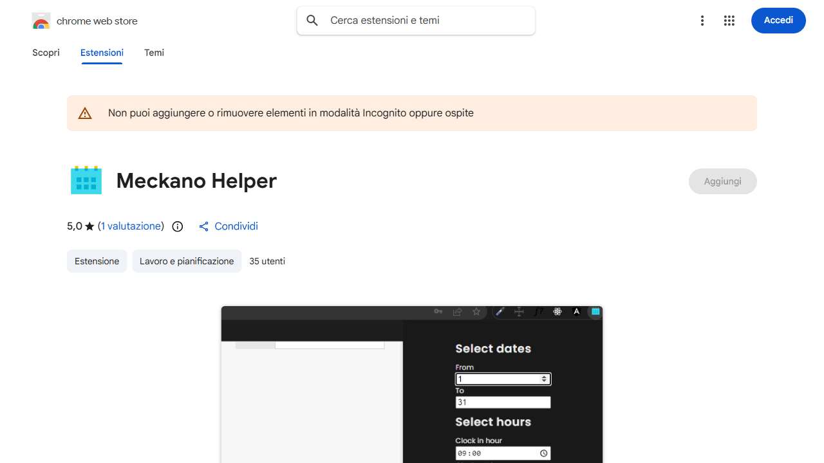The width and height of the screenshot is (824, 463).
Task: Click the warning triangle icon in the banner
Action: click(x=85, y=113)
